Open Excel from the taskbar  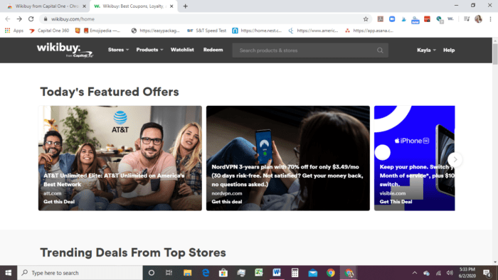259,273
